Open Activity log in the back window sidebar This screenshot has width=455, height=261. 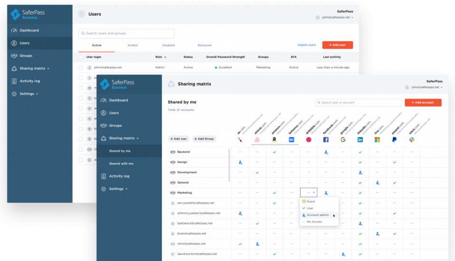pyautogui.click(x=29, y=81)
